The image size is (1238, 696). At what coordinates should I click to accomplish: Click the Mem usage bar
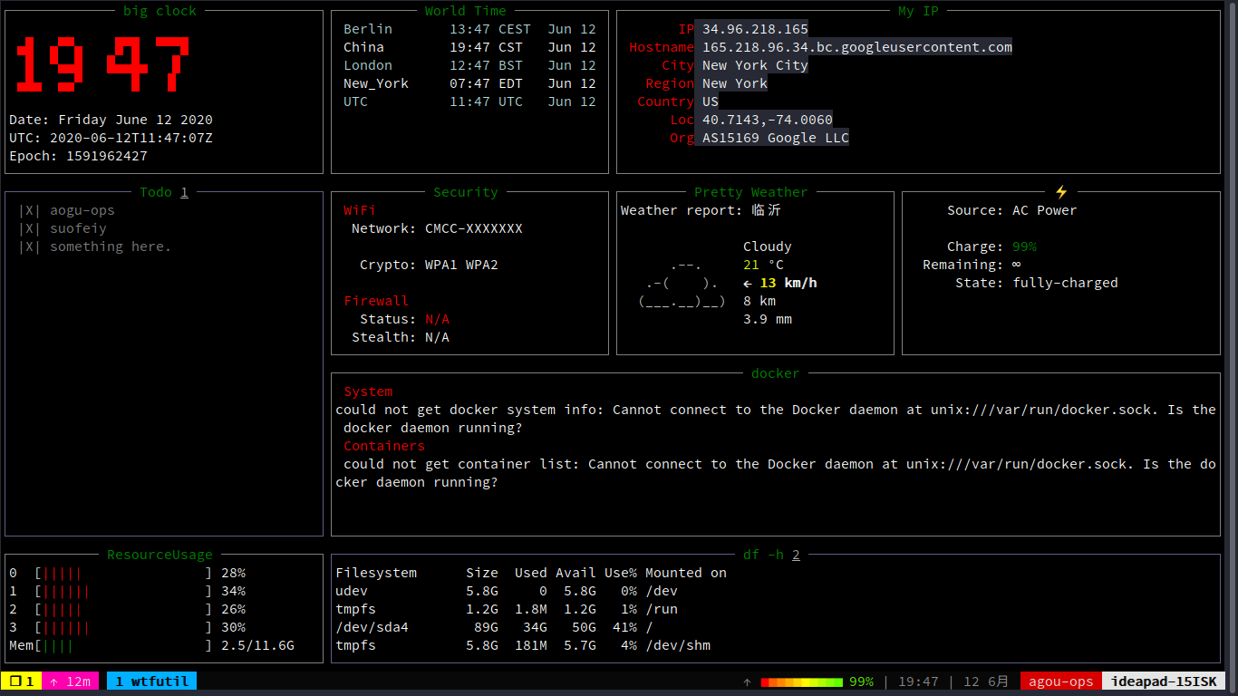(x=123, y=645)
